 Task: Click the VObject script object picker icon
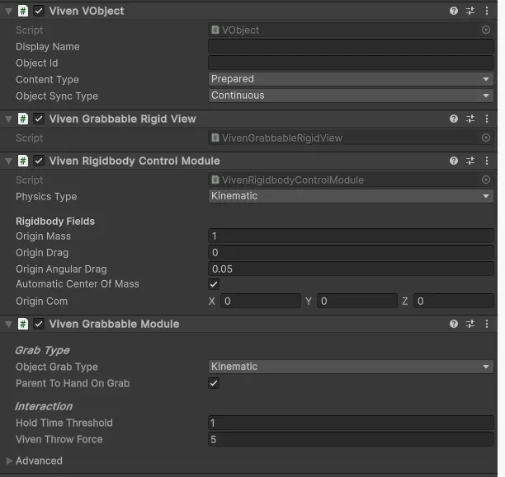(x=486, y=30)
